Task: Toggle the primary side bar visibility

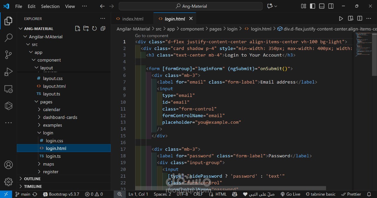Action: (x=312, y=6)
